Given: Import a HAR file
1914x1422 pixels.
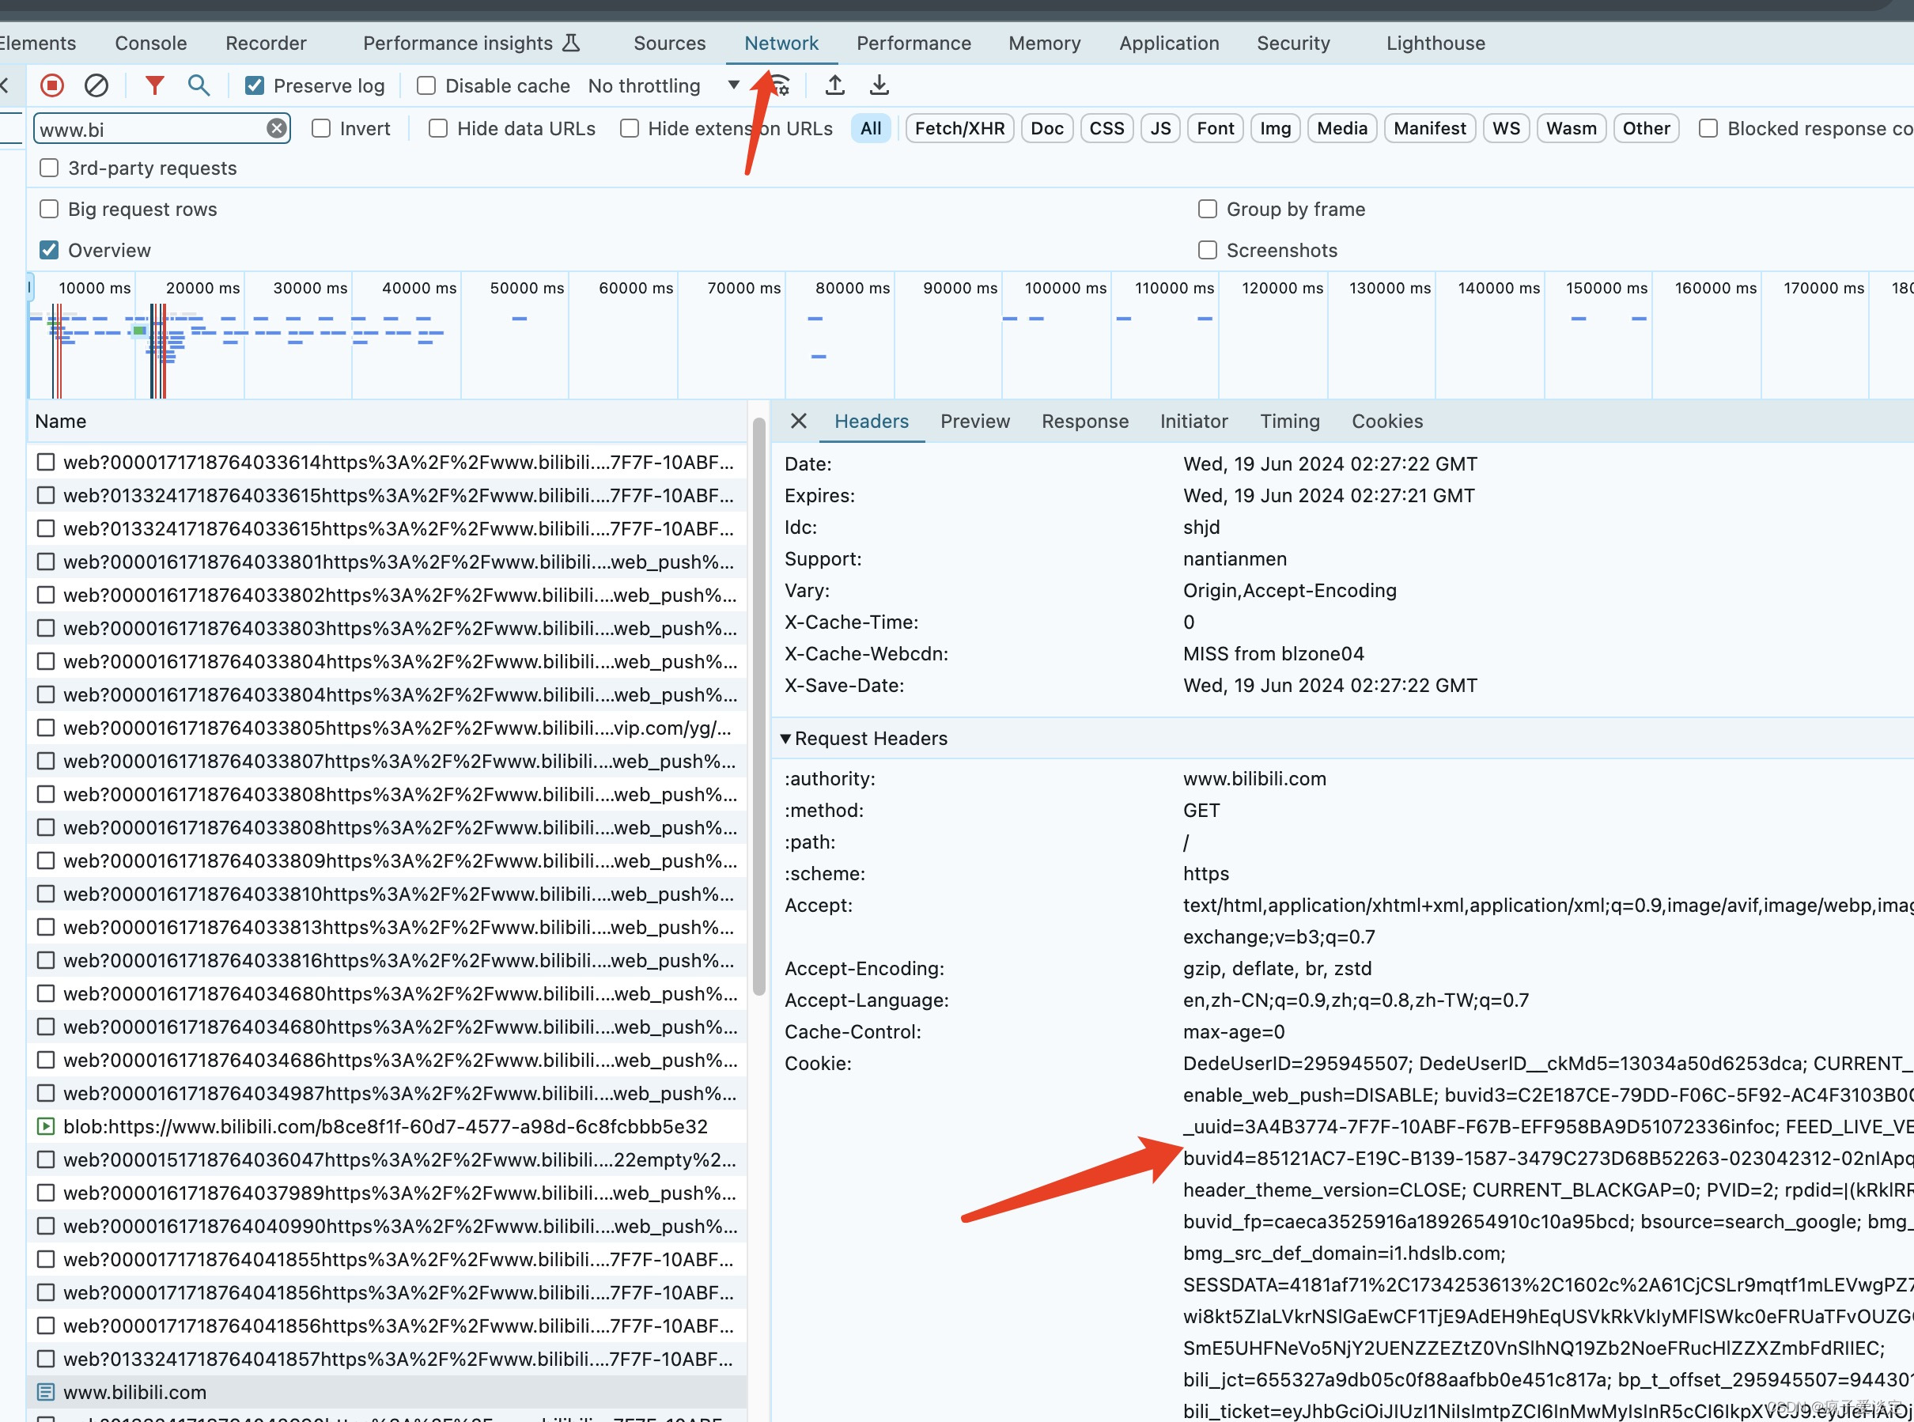Looking at the screenshot, I should point(834,85).
